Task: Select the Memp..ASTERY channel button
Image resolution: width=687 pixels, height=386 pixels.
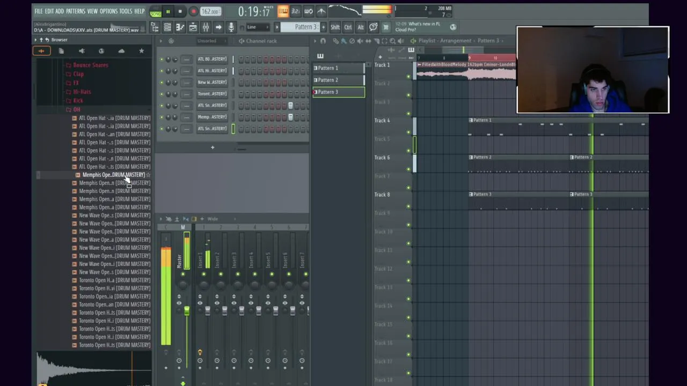Action: (212, 117)
